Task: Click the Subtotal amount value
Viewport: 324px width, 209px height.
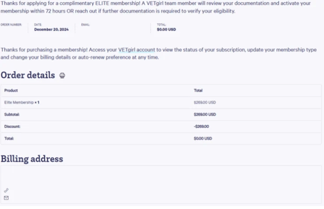Action: 205,114
